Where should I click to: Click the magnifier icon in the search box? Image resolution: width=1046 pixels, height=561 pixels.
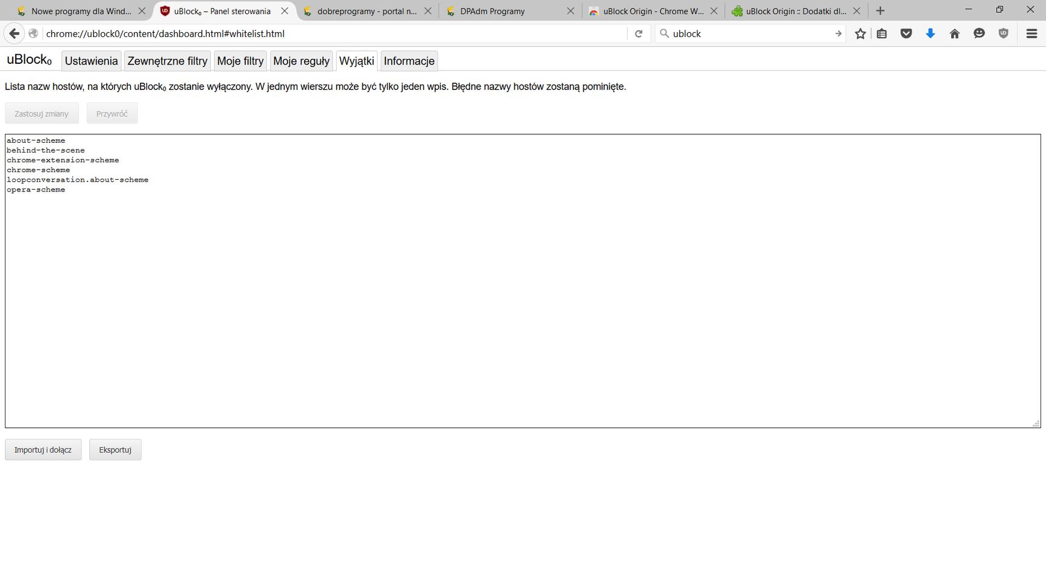click(x=665, y=34)
